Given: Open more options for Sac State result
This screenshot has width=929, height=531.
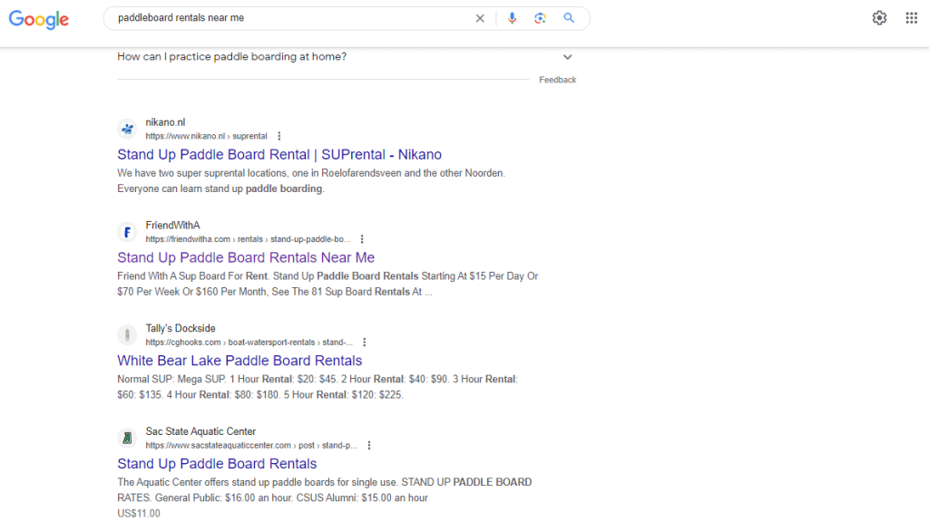Looking at the screenshot, I should [369, 445].
